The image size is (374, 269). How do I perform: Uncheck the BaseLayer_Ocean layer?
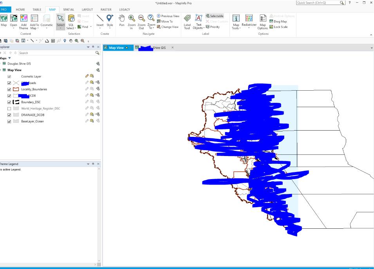[9, 122]
